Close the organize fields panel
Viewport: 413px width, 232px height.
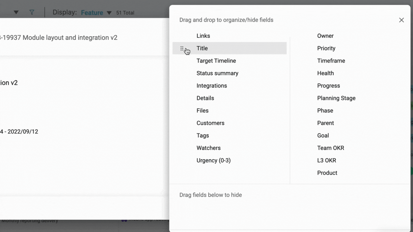[401, 20]
